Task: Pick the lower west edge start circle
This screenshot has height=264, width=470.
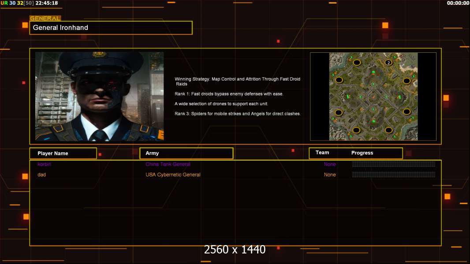Action: 339,113
